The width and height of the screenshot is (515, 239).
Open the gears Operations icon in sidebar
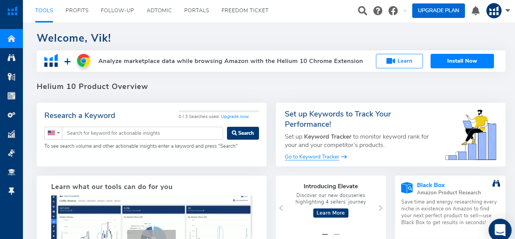click(11, 115)
